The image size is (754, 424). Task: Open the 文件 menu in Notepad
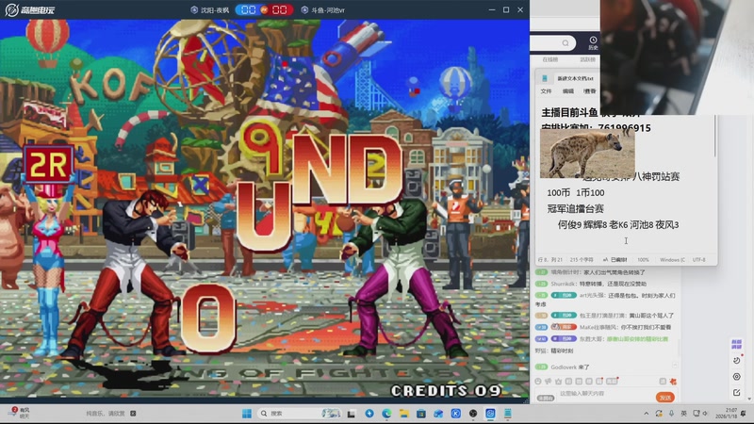tap(547, 90)
